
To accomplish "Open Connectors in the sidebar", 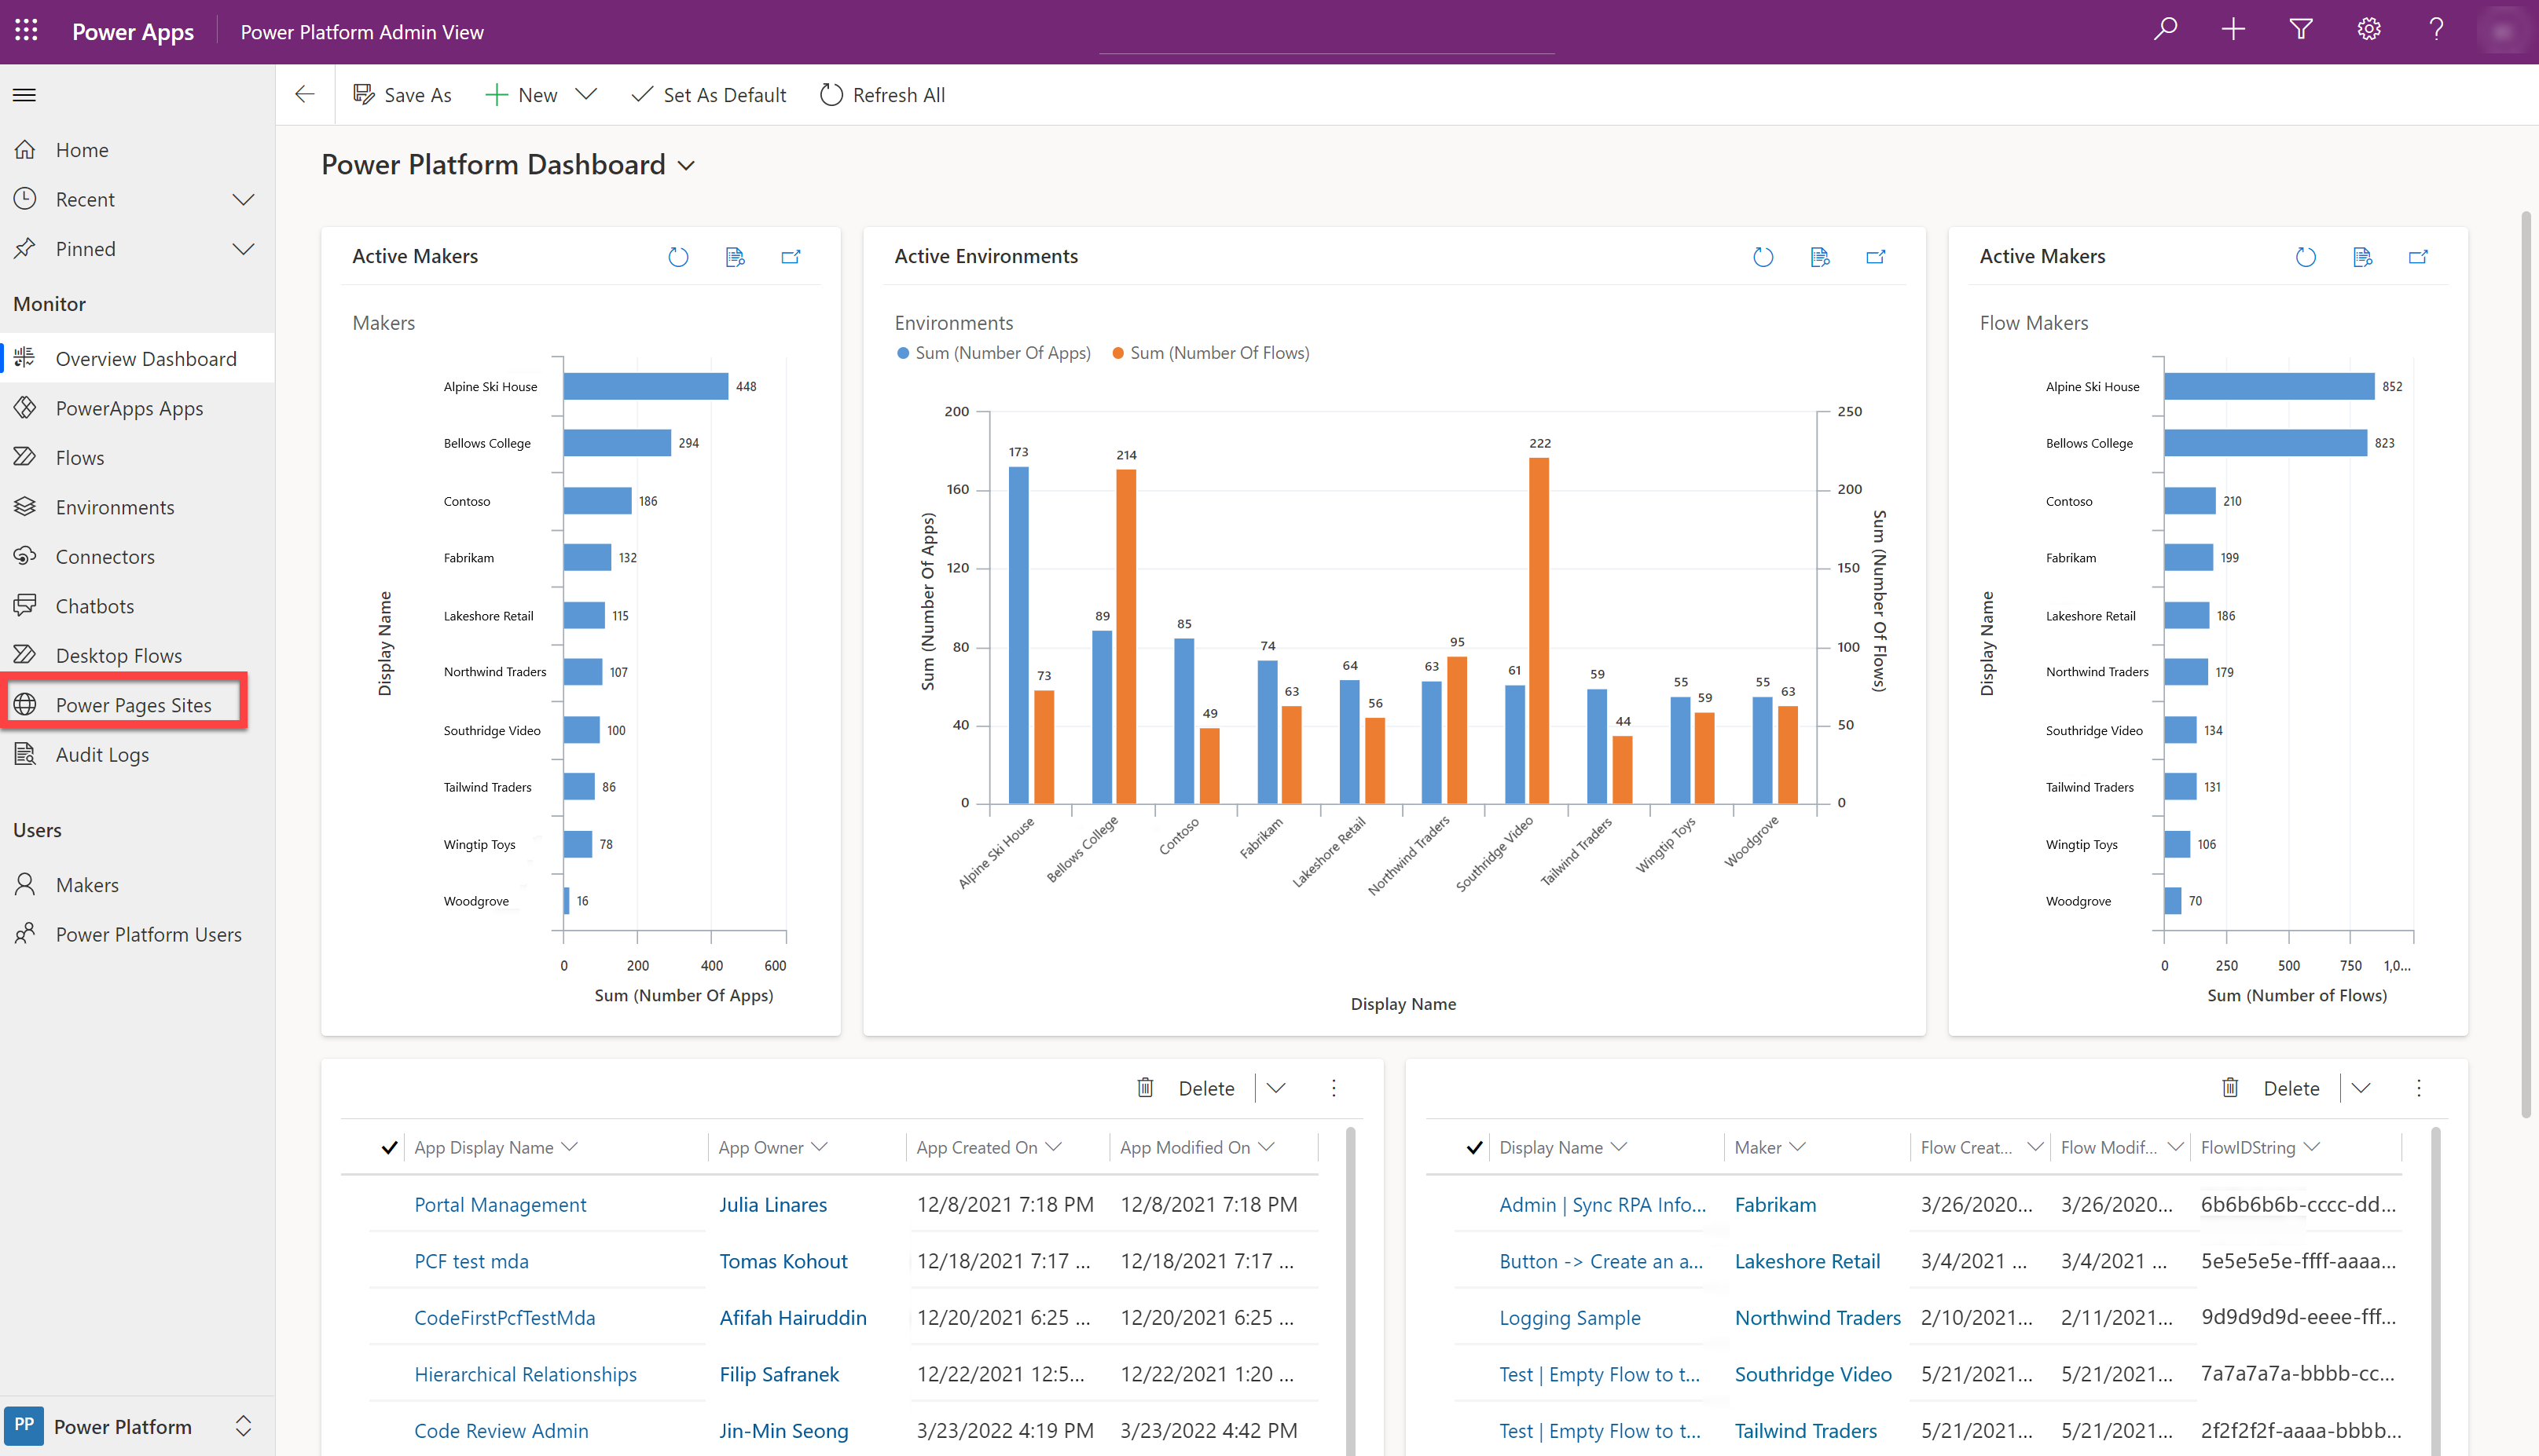I will click(x=105, y=554).
